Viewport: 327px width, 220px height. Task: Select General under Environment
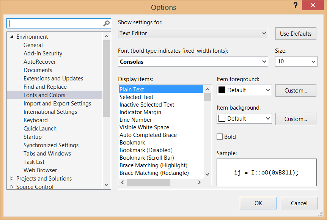click(x=33, y=45)
